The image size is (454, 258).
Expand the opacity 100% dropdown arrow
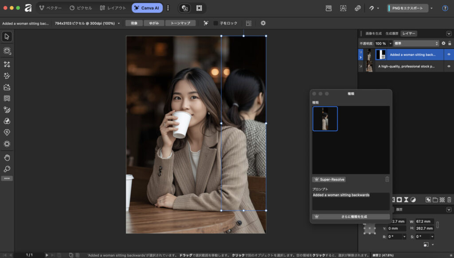(390, 43)
